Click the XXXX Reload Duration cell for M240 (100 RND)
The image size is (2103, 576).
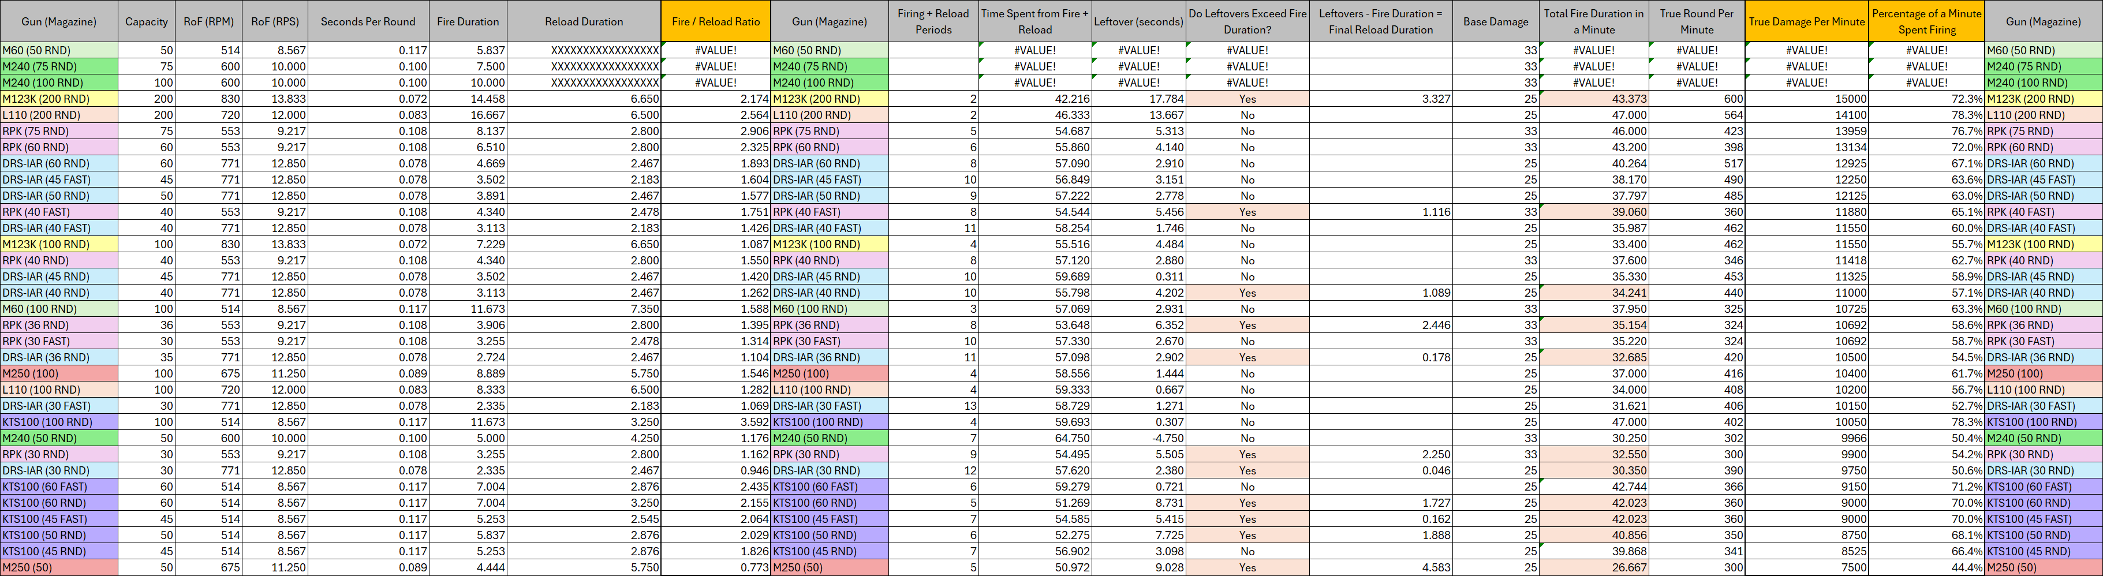click(x=584, y=83)
